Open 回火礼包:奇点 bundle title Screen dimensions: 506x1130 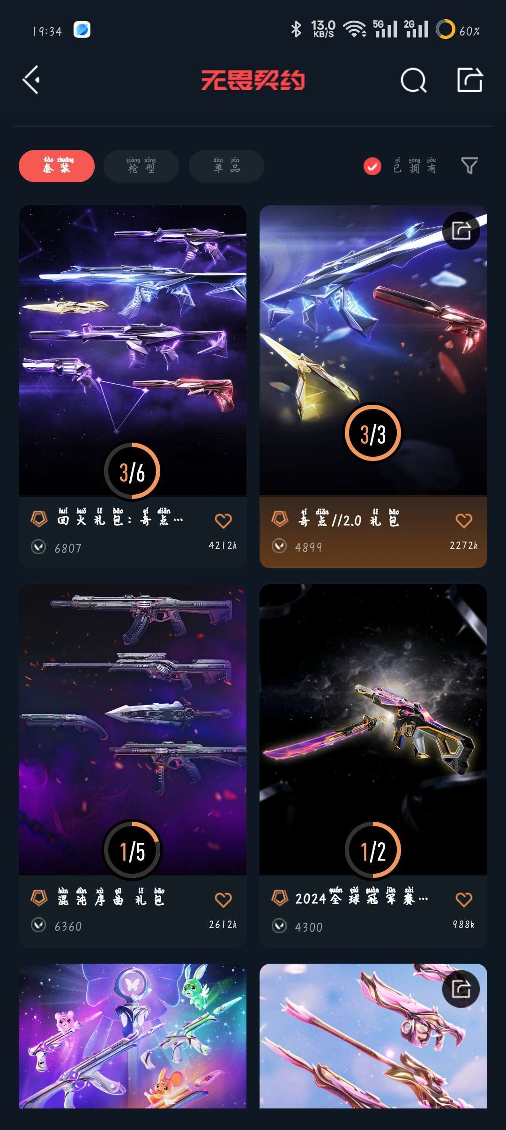120,518
